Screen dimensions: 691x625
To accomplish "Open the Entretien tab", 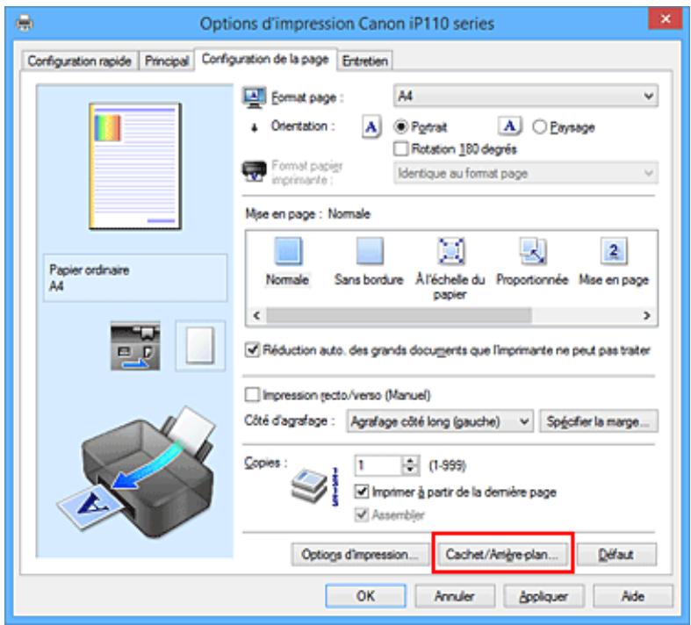I will pyautogui.click(x=365, y=61).
